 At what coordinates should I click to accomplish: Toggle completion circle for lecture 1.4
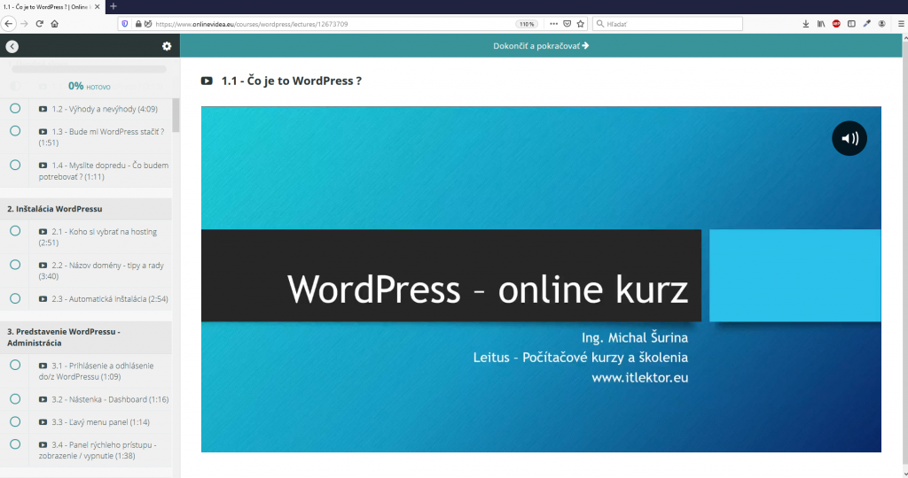15,165
